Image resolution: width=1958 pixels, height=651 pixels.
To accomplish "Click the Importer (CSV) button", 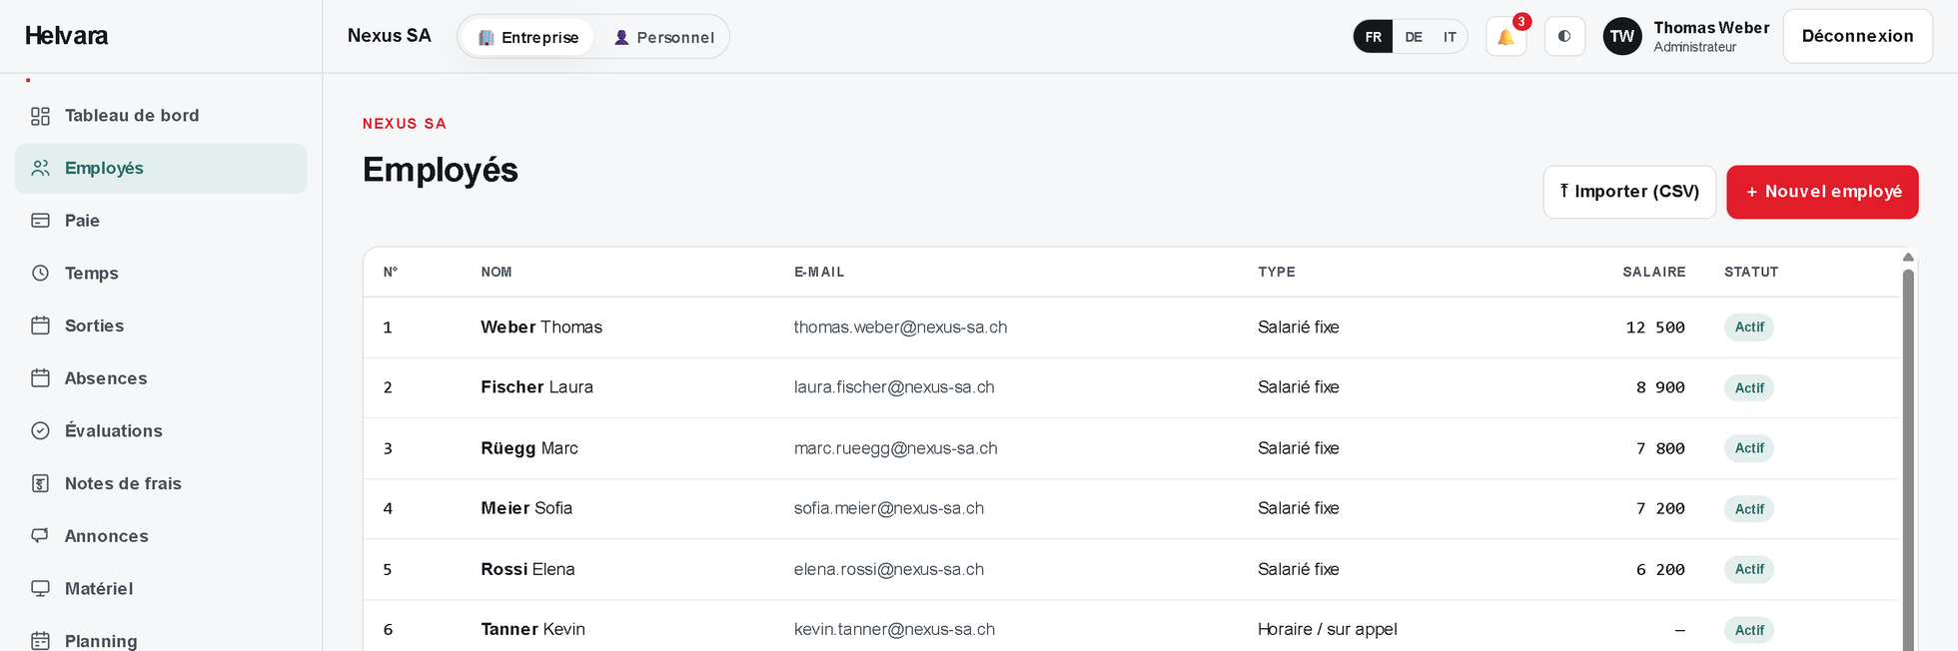I will point(1629,192).
